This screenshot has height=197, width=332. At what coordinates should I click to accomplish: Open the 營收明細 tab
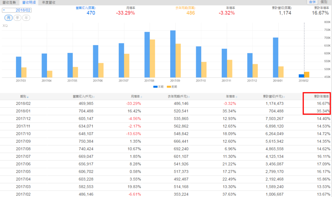coord(29,3)
